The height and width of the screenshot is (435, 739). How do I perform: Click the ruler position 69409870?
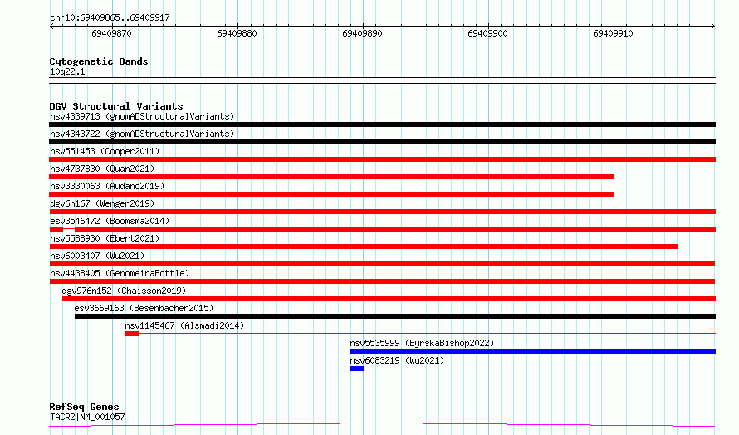click(112, 33)
